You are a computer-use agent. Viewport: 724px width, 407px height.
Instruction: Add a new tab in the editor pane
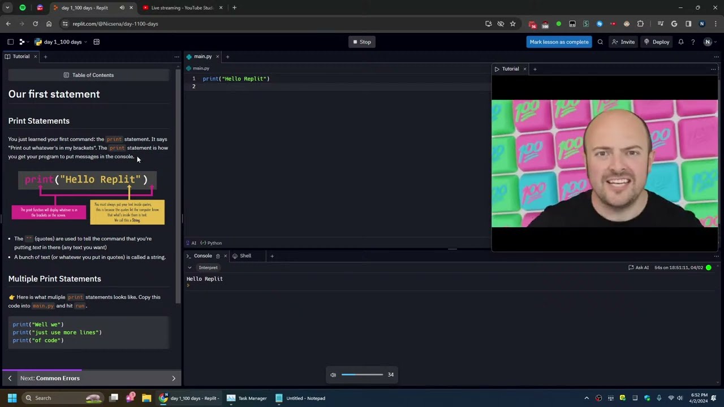[227, 57]
